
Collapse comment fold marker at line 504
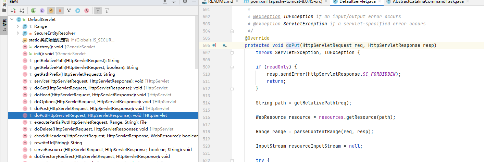click(x=232, y=31)
